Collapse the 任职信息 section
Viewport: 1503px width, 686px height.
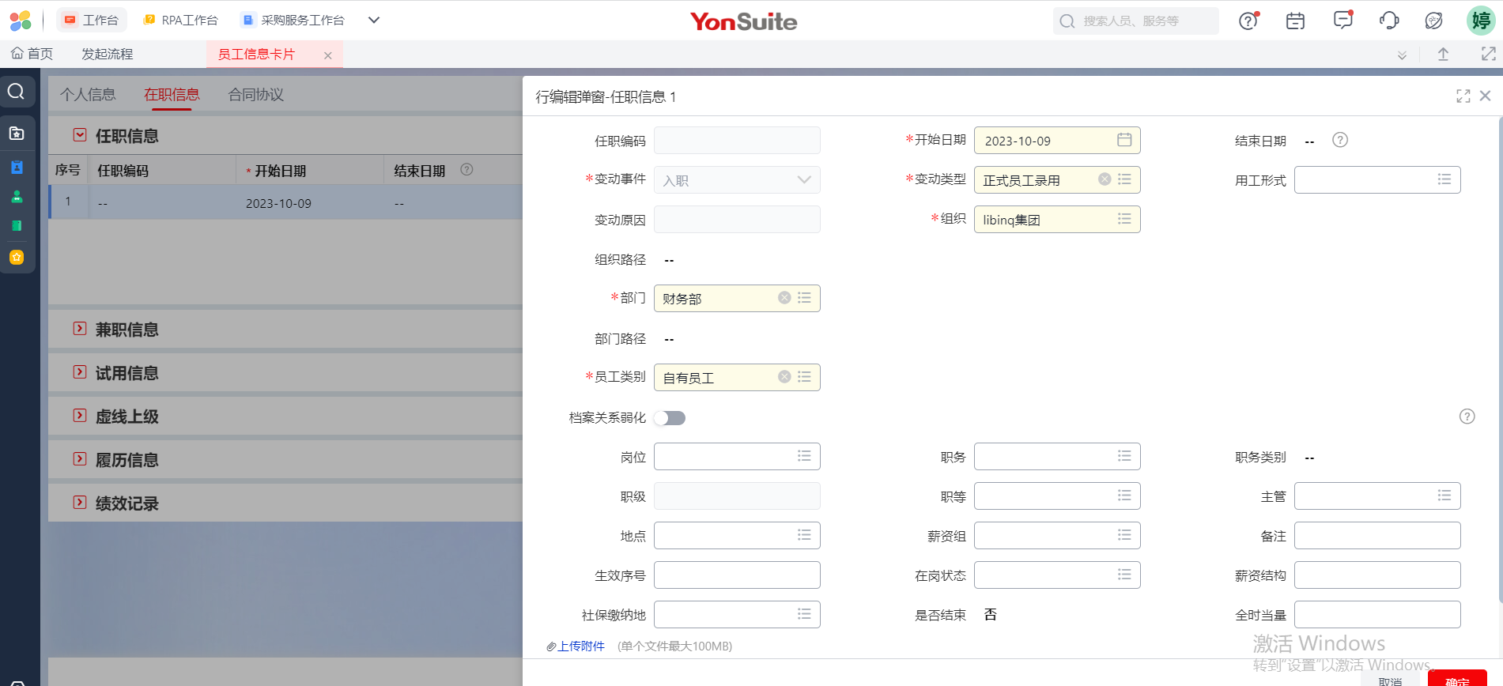point(80,135)
